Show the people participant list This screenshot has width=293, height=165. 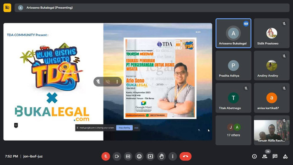(x=265, y=156)
